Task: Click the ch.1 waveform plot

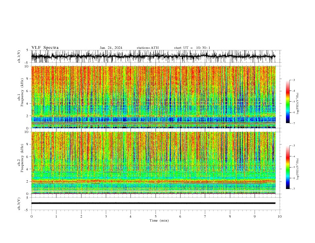Action: click(x=154, y=56)
